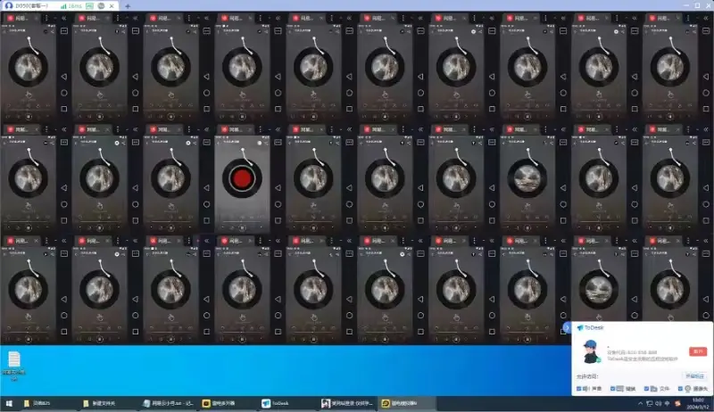
Task: Tap Recents square in top-row third emulator
Action: [207, 109]
